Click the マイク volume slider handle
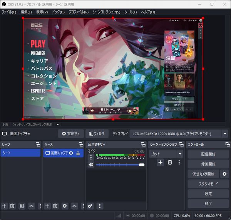 pyautogui.click(x=142, y=165)
